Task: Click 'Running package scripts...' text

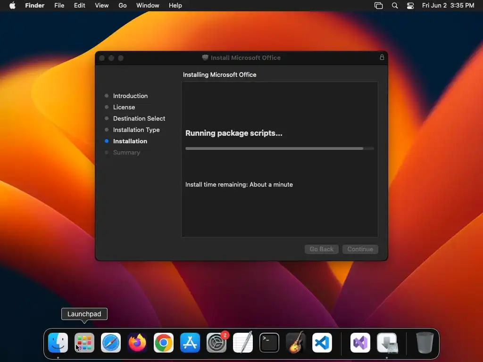Action: click(234, 133)
